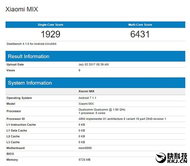190x166 pixels.
Task: Select 0 KB in L2 Cache row
Action: (82, 136)
